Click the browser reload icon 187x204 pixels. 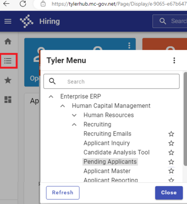pyautogui.click(x=23, y=4)
